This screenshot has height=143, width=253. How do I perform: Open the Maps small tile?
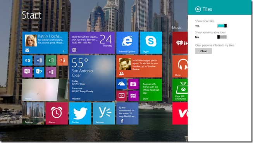tap(133, 96)
